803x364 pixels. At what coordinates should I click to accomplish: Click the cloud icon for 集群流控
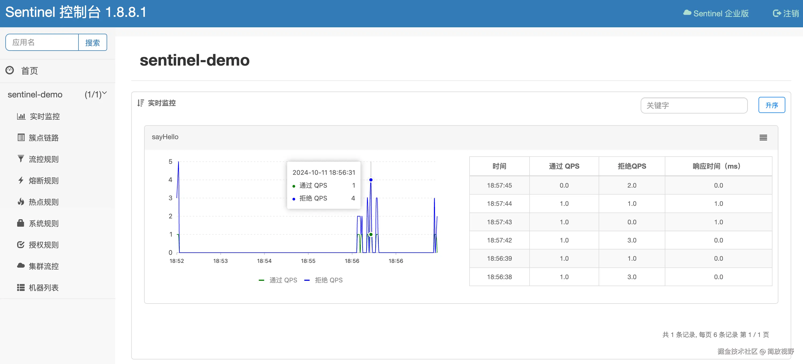click(21, 266)
